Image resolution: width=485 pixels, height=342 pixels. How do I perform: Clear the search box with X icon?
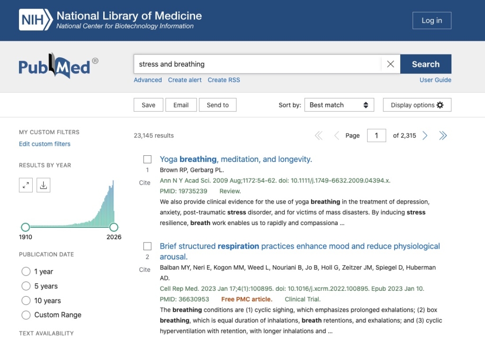pos(390,64)
